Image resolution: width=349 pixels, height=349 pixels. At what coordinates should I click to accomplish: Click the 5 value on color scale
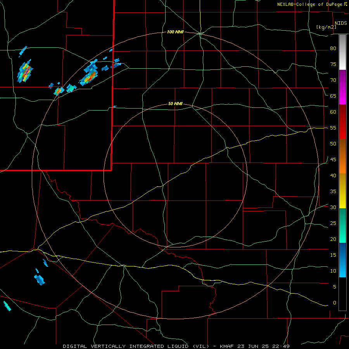click(x=334, y=287)
